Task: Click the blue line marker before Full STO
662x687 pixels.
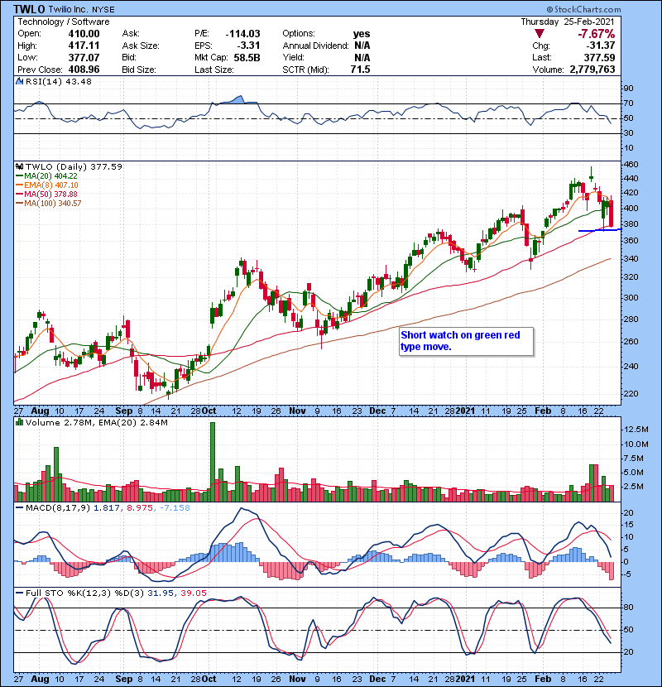Action: (19, 593)
